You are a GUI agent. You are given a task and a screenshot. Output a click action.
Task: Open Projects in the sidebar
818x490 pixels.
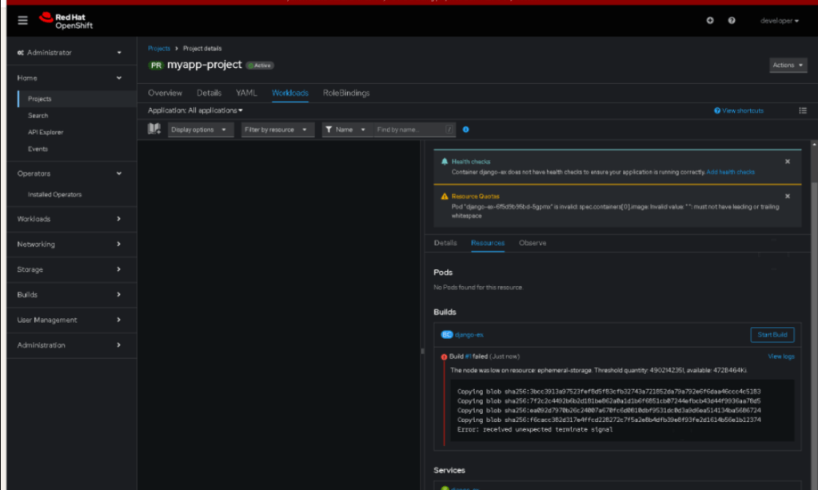tap(40, 98)
